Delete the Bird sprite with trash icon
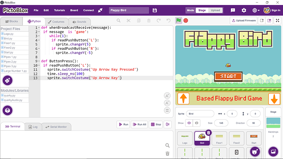This screenshot has width=283, height=159. click(x=208, y=133)
